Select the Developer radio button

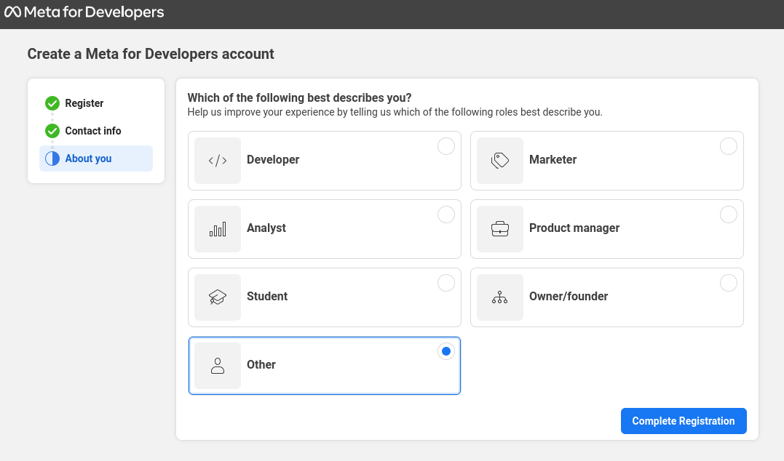pos(446,147)
